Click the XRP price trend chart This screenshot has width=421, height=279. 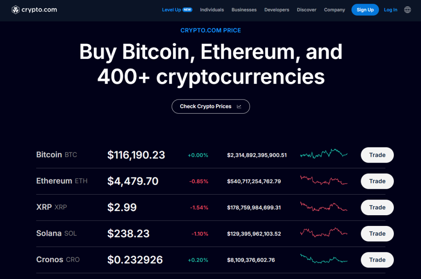324,207
